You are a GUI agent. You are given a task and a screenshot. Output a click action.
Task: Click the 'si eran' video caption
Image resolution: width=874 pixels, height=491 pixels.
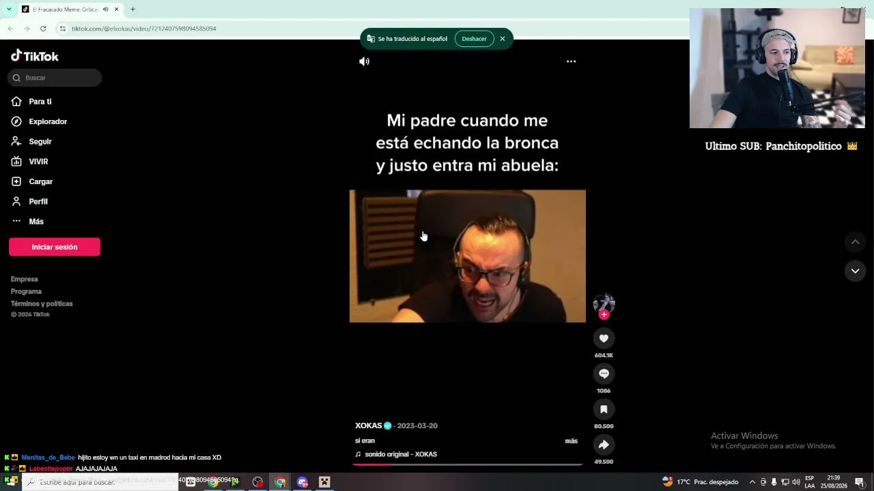pyautogui.click(x=365, y=441)
